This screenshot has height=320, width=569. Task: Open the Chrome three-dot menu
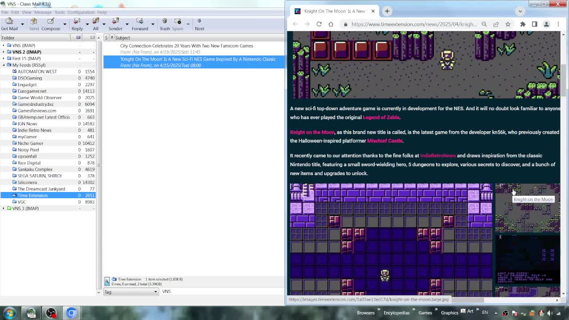(558, 24)
